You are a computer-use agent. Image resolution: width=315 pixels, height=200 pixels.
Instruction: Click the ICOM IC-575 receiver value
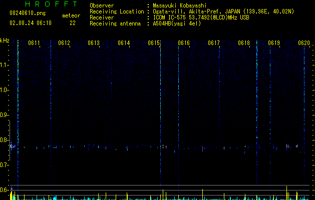click(201, 17)
